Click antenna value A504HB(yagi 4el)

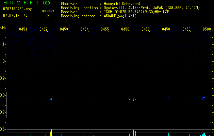(120, 16)
